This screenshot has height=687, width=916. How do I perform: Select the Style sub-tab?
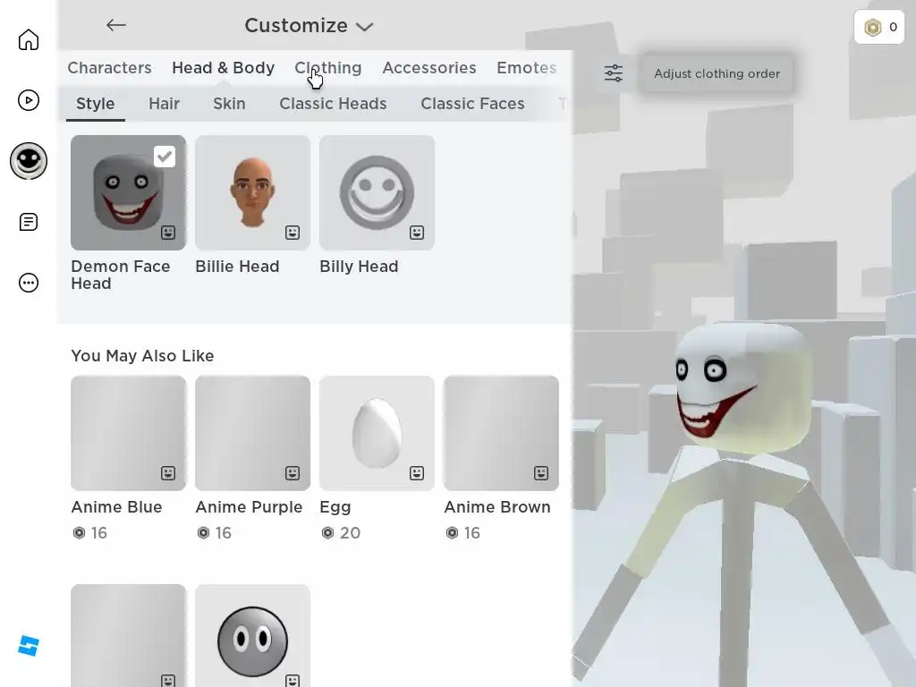click(95, 104)
